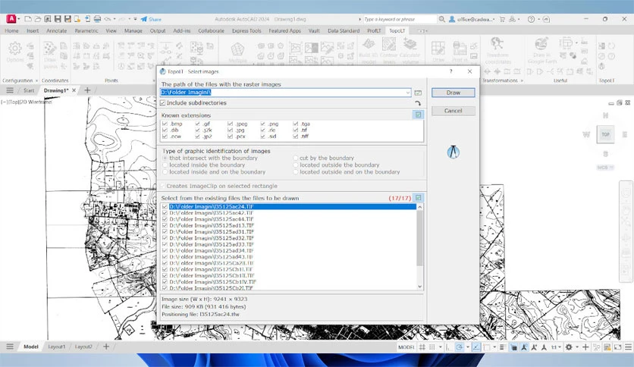Uncheck the .gif extension checkbox
Screen dimensions: 634x367
[x=197, y=124]
